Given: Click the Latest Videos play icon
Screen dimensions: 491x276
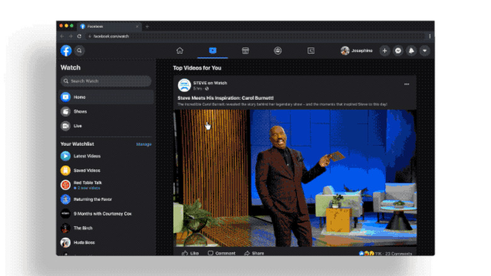Looking at the screenshot, I should (65, 156).
